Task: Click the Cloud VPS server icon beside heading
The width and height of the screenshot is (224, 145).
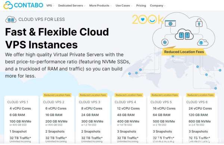Action: [x=11, y=19]
